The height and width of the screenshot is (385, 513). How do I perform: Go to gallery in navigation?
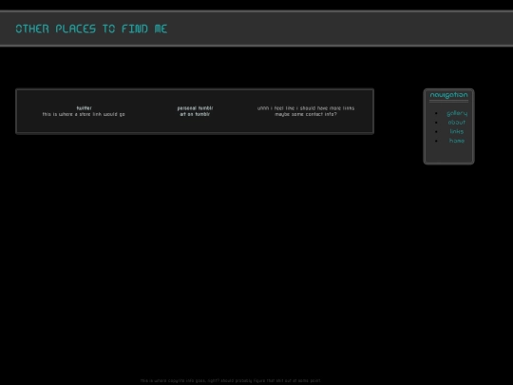point(457,113)
